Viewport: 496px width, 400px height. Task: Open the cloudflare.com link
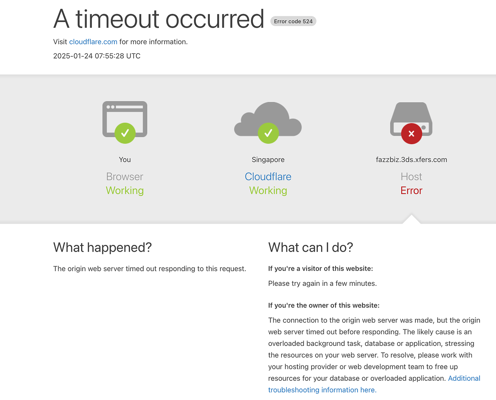pyautogui.click(x=93, y=42)
